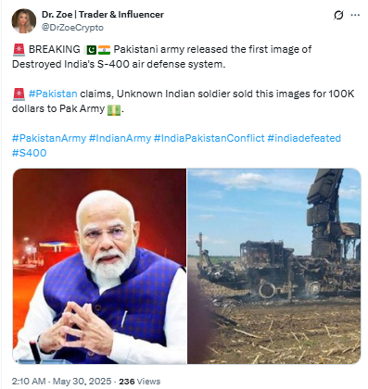Open the Grok explain icon
Viewport: 368px width, 389px height.
(x=338, y=15)
